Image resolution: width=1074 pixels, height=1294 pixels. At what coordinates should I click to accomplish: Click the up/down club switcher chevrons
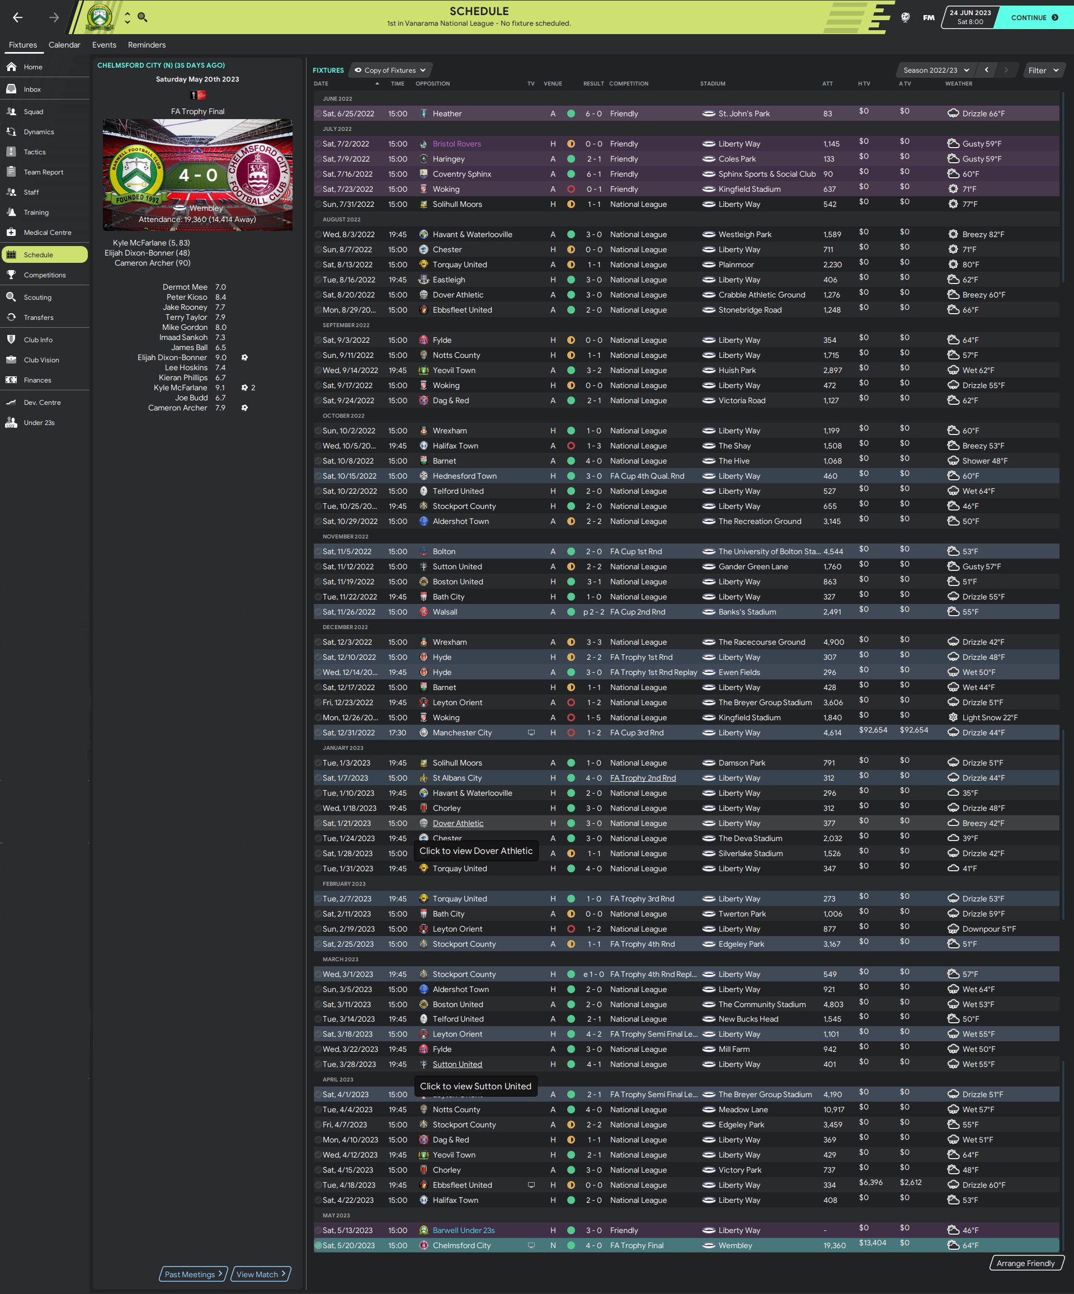tap(127, 17)
